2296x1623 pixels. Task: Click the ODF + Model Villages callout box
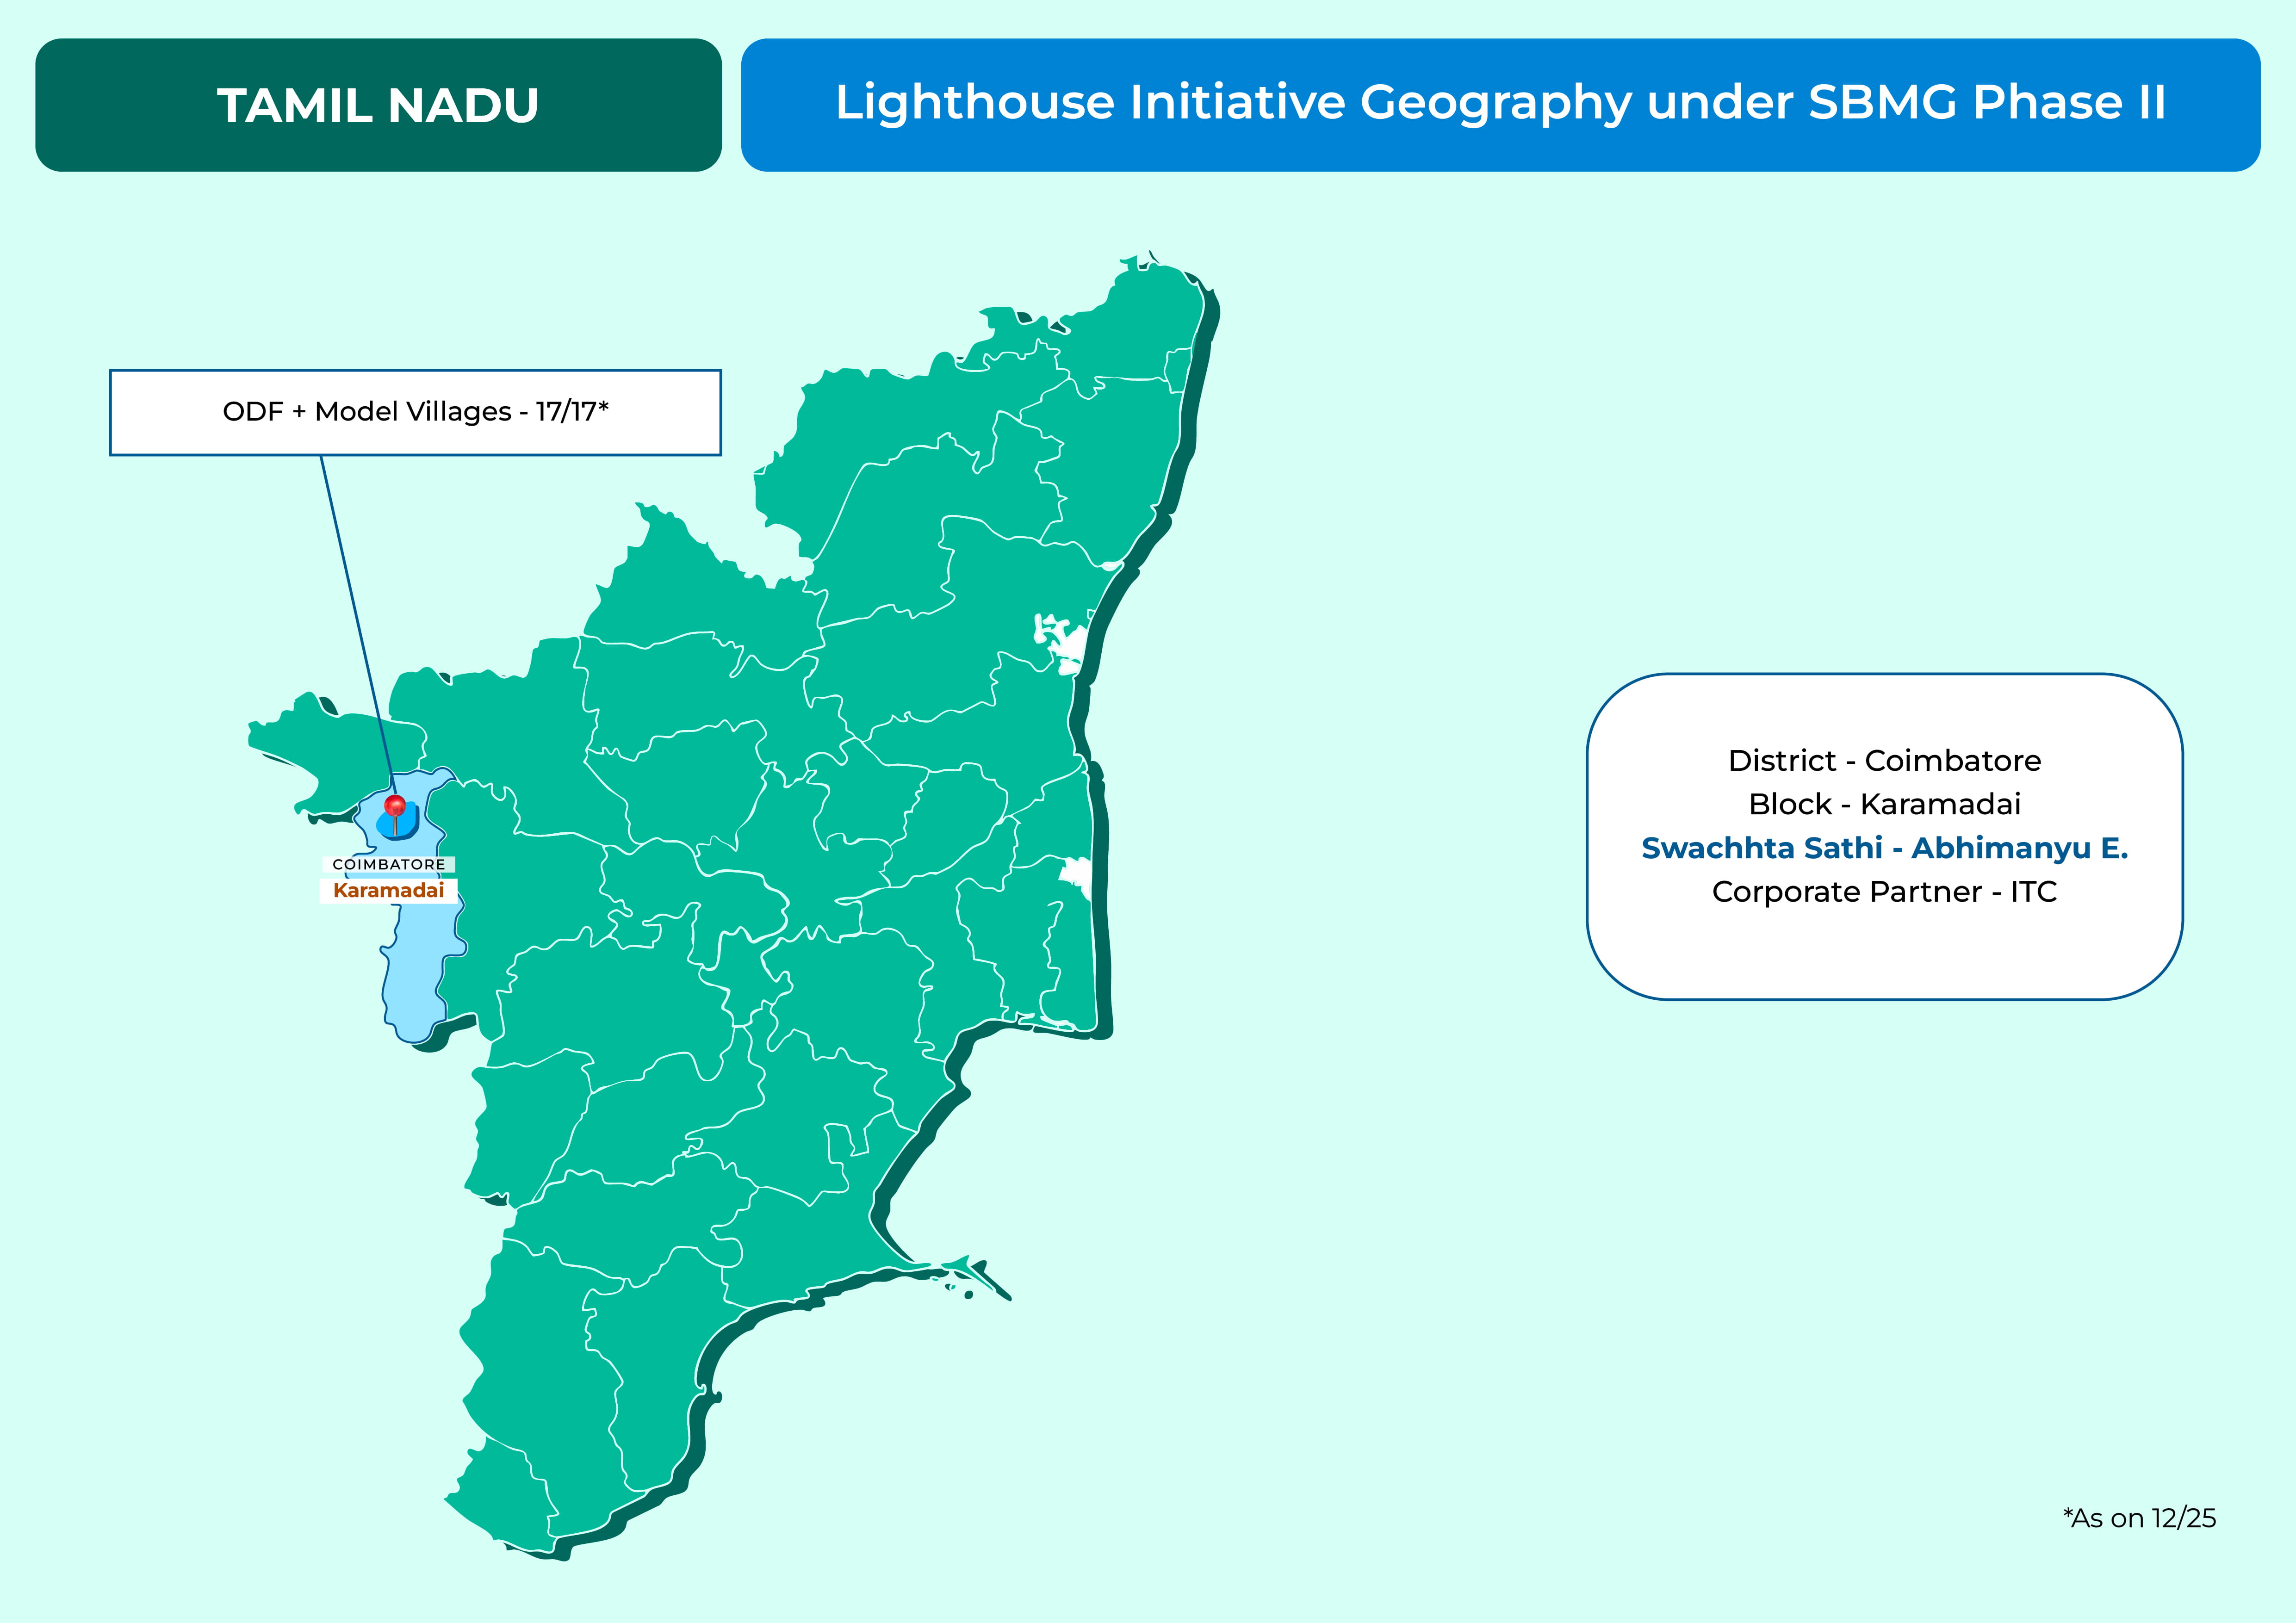(x=415, y=412)
